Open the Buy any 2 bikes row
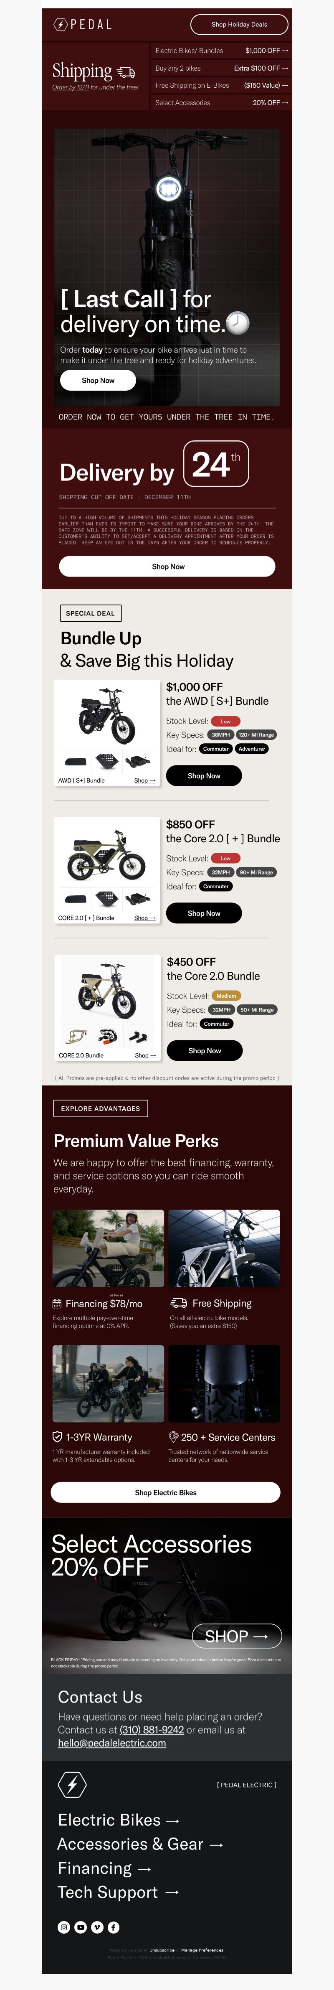Image resolution: width=334 pixels, height=1990 pixels. coord(221,68)
